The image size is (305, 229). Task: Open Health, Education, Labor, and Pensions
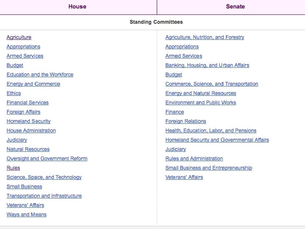coord(211,131)
